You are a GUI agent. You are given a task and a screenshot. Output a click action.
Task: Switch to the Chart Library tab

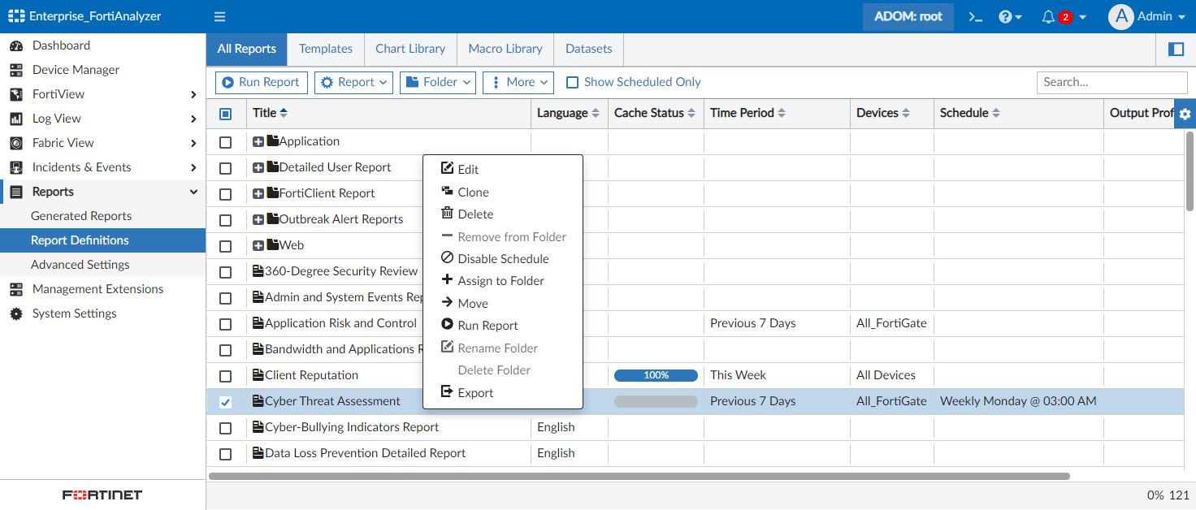[410, 49]
